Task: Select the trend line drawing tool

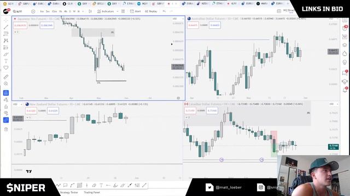Action: pos(6,27)
